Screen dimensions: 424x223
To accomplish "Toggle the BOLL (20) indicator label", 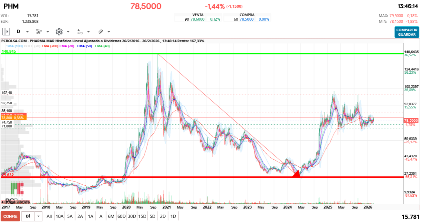I will pyautogui.click(x=32, y=46).
